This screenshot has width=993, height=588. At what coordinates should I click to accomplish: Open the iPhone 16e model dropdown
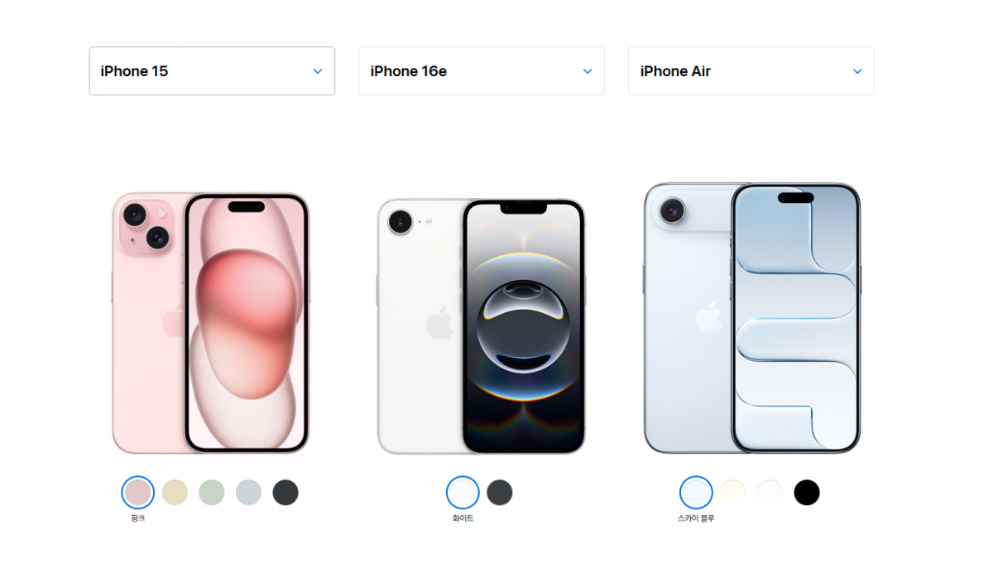(482, 71)
